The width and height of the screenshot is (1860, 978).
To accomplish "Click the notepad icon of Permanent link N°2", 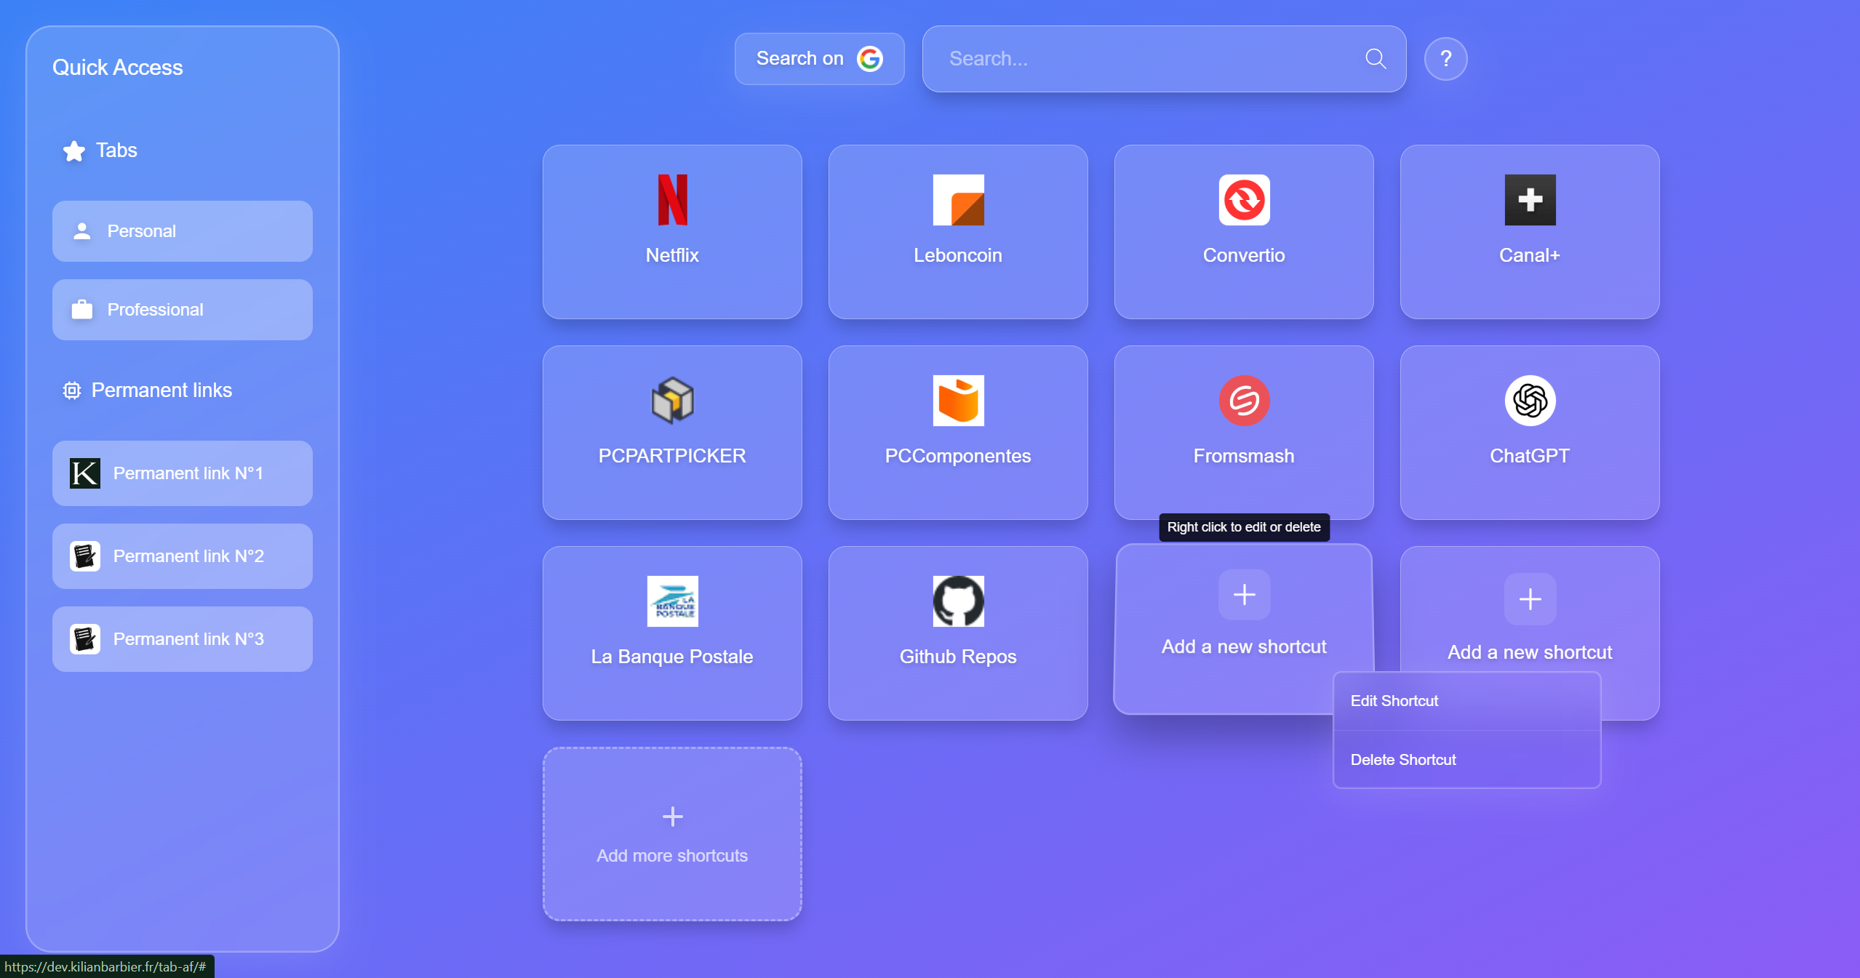I will click(85, 556).
